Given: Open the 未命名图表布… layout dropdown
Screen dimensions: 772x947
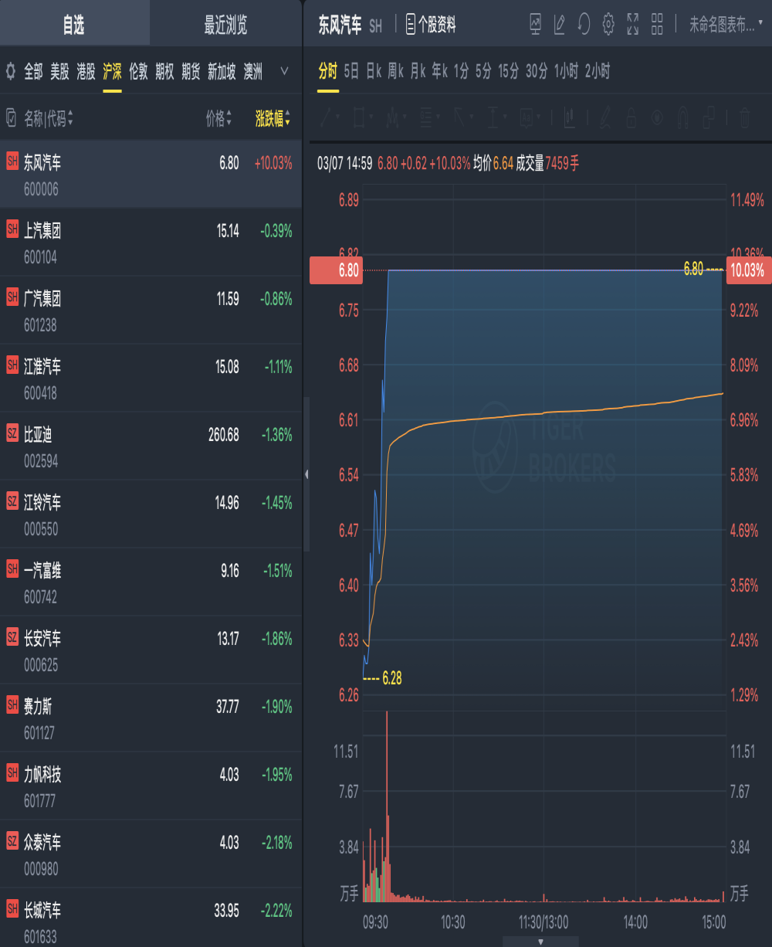Looking at the screenshot, I should click(x=726, y=25).
